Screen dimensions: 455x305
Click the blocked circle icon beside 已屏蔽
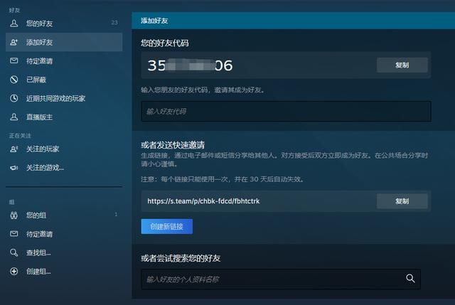(14, 80)
